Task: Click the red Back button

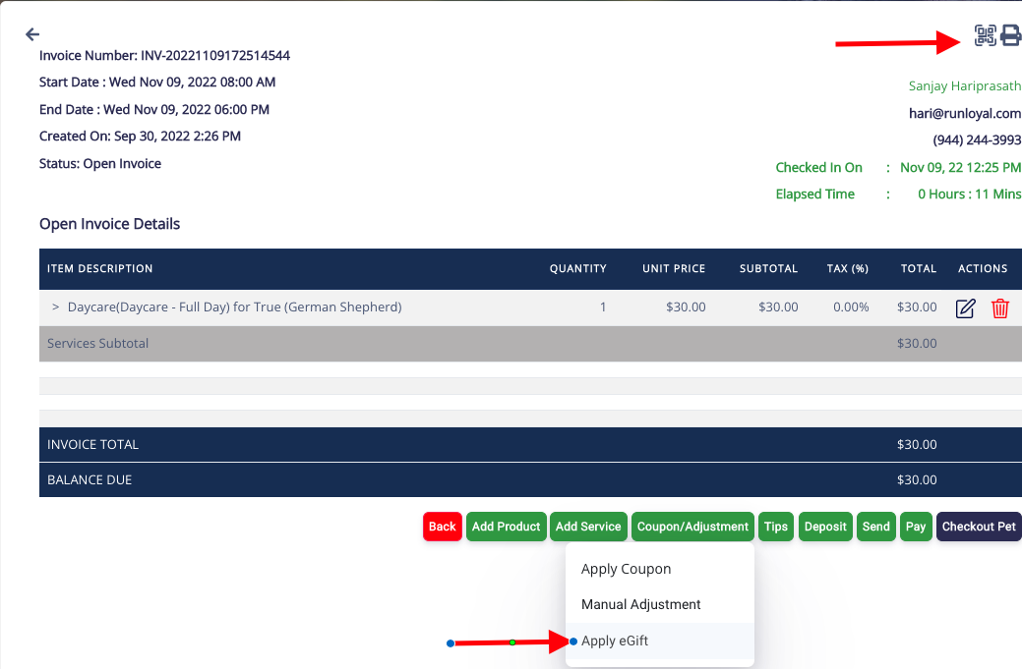Action: [442, 527]
